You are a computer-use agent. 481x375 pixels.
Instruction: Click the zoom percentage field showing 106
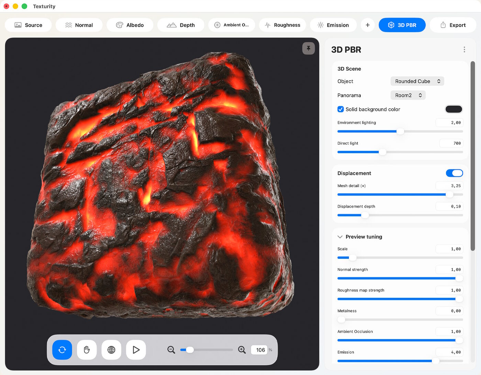(x=259, y=350)
